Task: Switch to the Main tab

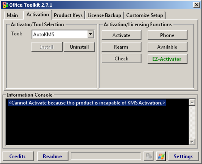Action: tap(12, 15)
